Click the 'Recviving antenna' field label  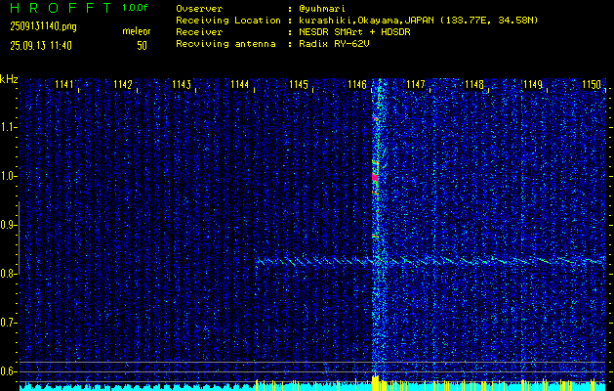pyautogui.click(x=225, y=44)
